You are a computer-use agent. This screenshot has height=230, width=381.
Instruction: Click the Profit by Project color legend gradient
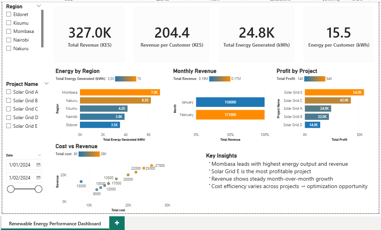pyautogui.click(x=315, y=79)
